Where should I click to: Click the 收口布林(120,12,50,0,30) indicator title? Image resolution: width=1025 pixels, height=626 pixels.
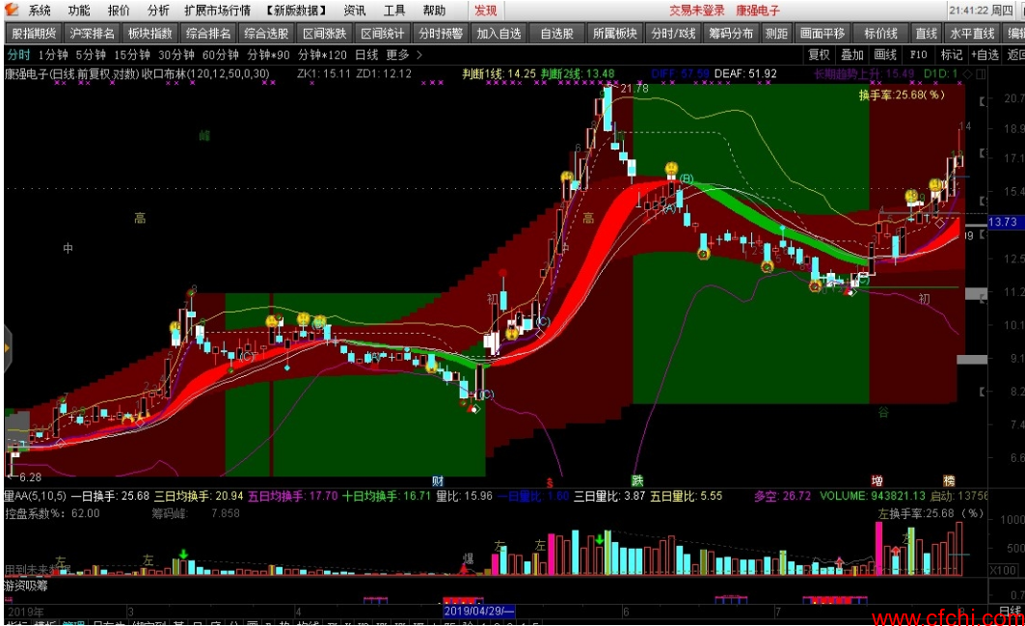(x=205, y=74)
